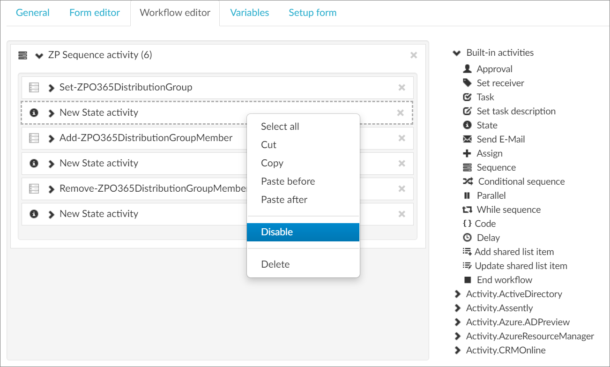610x367 pixels.
Task: Collapse the Built-in activities list
Action: pyautogui.click(x=456, y=53)
